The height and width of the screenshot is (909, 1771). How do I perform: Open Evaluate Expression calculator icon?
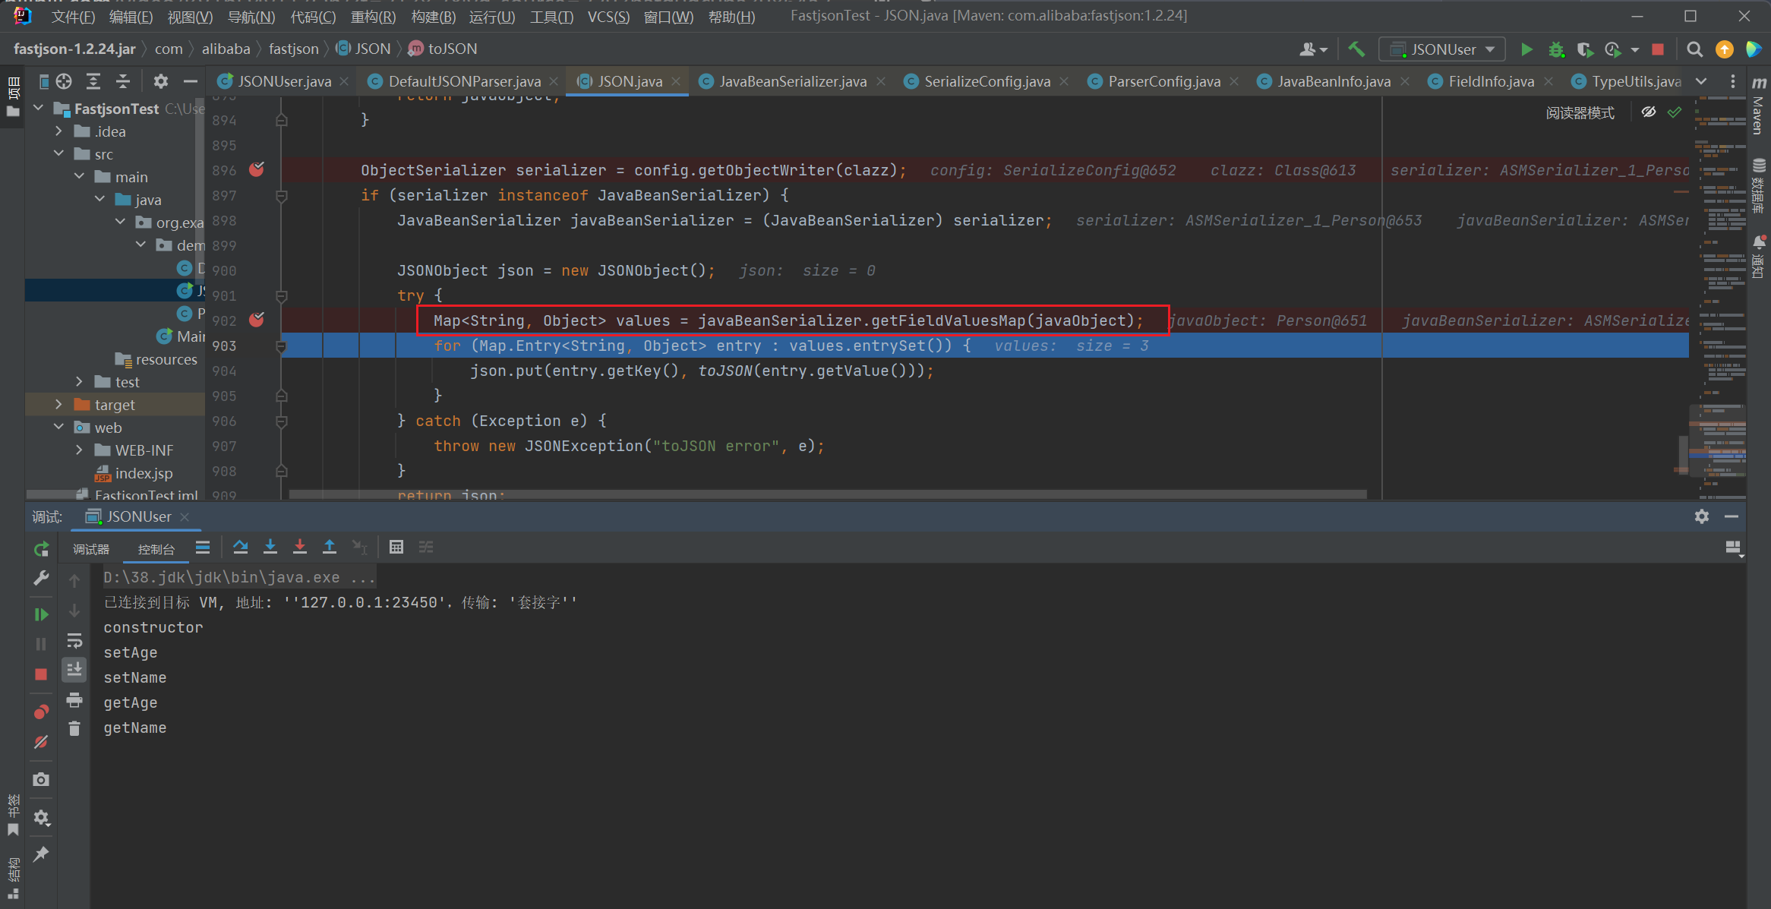396,547
